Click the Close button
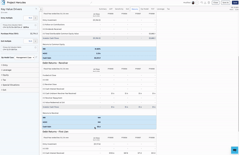This screenshot has width=239, height=155. point(215,3)
